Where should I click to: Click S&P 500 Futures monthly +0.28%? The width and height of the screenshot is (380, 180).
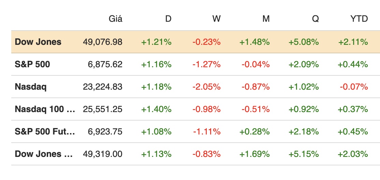click(x=254, y=131)
